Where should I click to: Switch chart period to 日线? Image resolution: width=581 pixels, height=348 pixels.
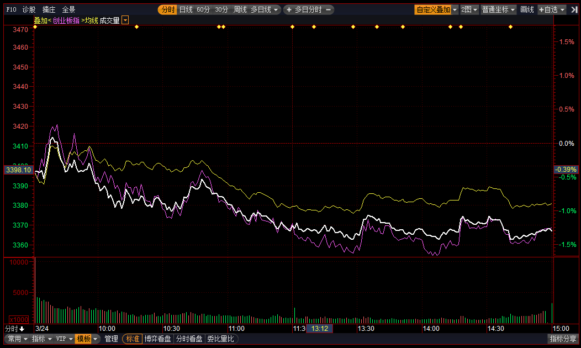pos(186,9)
